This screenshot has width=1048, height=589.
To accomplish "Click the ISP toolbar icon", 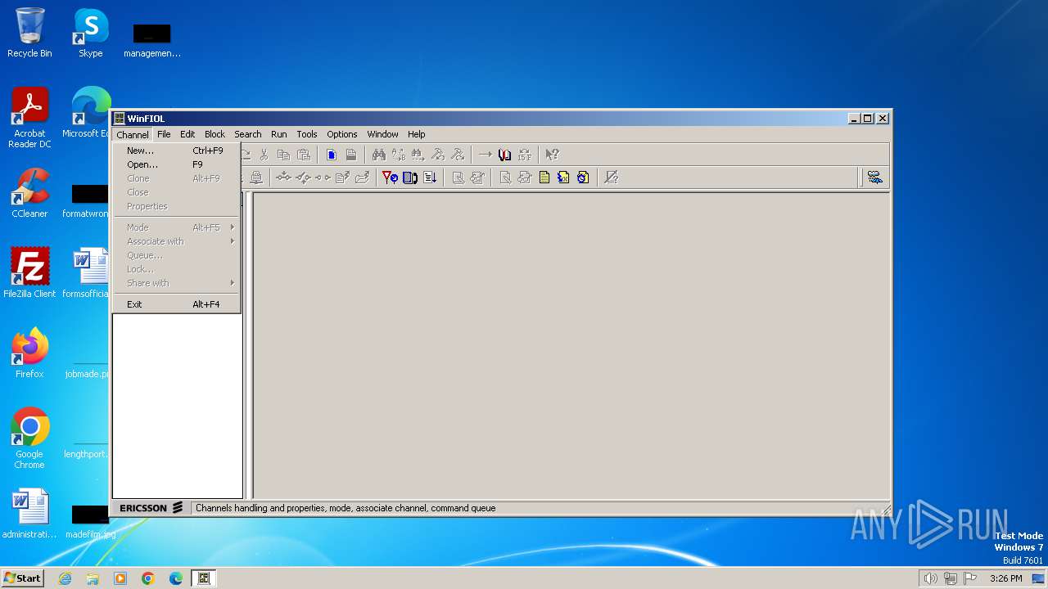I will 525,155.
